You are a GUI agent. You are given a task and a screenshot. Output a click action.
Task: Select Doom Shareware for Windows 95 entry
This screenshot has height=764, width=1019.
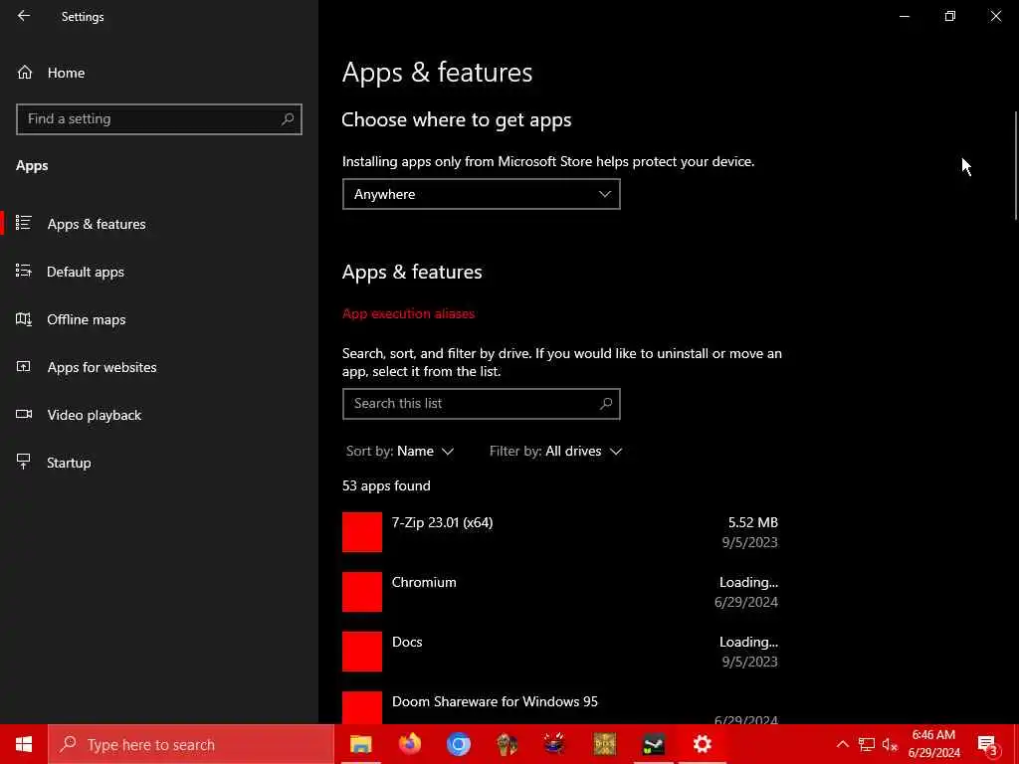click(560, 707)
